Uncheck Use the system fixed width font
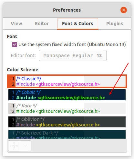 (x=15, y=45)
